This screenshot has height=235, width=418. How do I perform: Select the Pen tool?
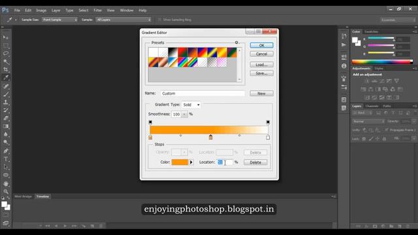[x=6, y=151]
